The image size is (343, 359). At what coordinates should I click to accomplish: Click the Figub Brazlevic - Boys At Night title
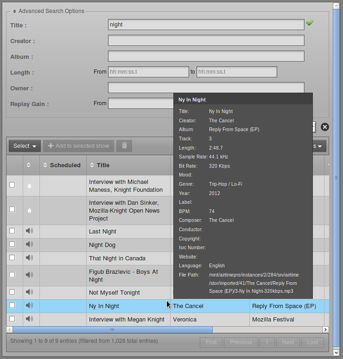tap(123, 276)
